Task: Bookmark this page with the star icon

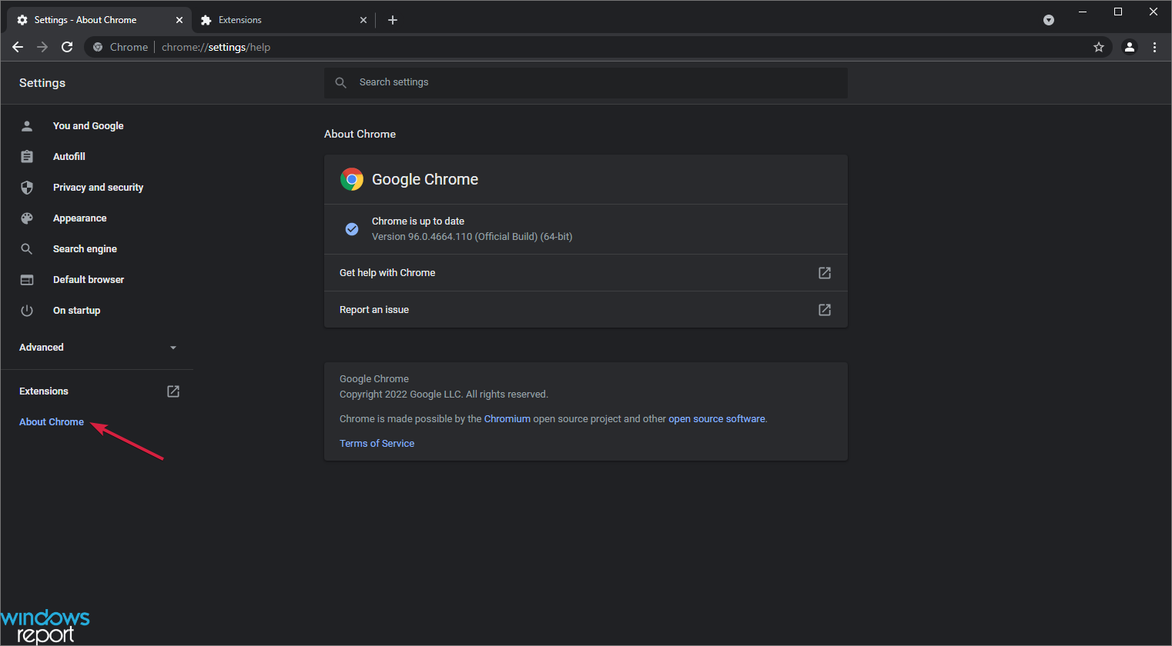Action: point(1099,47)
